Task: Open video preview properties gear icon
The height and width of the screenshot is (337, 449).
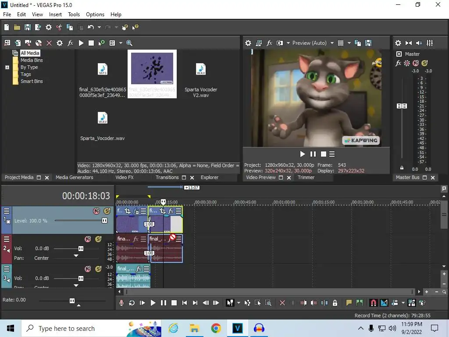Action: (x=248, y=43)
